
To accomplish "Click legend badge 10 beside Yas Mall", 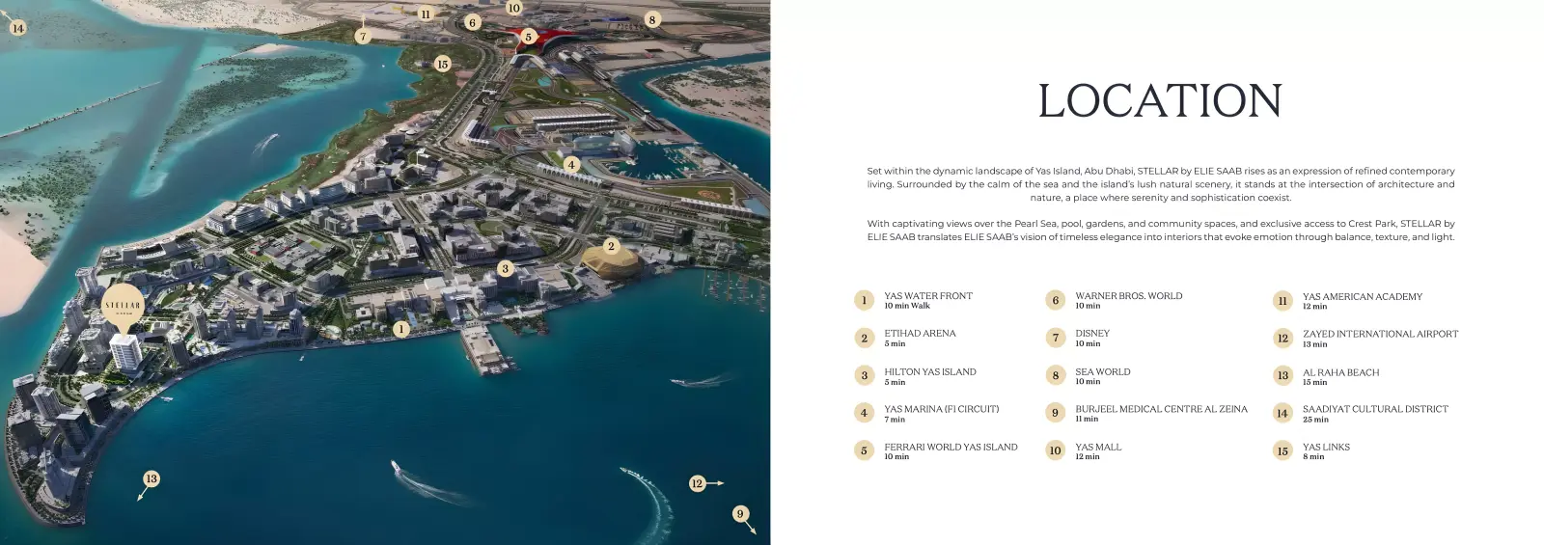I will pos(1055,450).
